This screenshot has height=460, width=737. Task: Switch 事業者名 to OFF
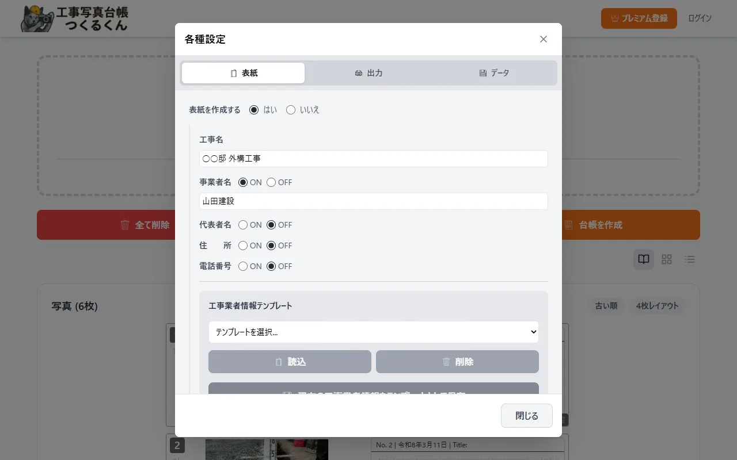[x=271, y=182]
